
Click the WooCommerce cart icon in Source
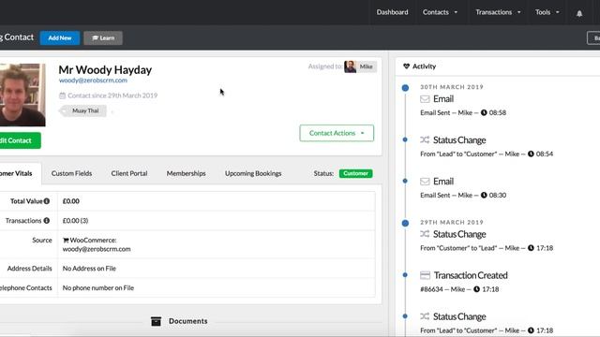click(66, 240)
